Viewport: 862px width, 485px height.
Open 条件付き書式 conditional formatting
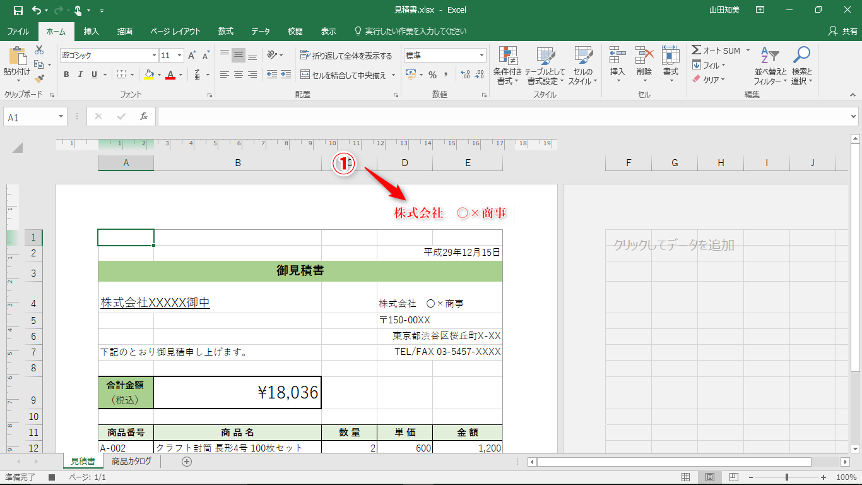point(507,65)
